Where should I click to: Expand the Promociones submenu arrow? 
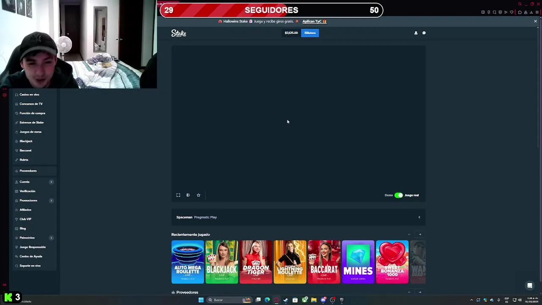51,200
